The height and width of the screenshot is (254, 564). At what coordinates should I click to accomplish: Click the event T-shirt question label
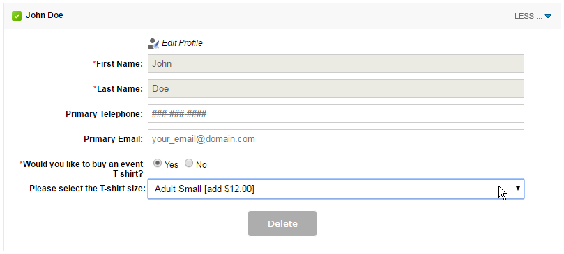(82, 169)
